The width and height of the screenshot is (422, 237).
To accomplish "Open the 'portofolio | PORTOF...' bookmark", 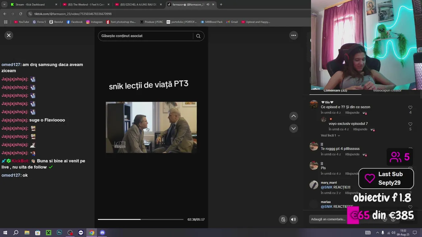I will (x=182, y=22).
